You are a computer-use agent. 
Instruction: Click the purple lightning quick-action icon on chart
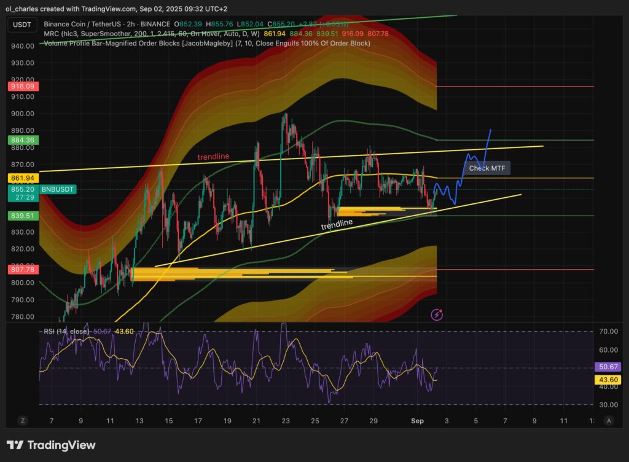(437, 314)
